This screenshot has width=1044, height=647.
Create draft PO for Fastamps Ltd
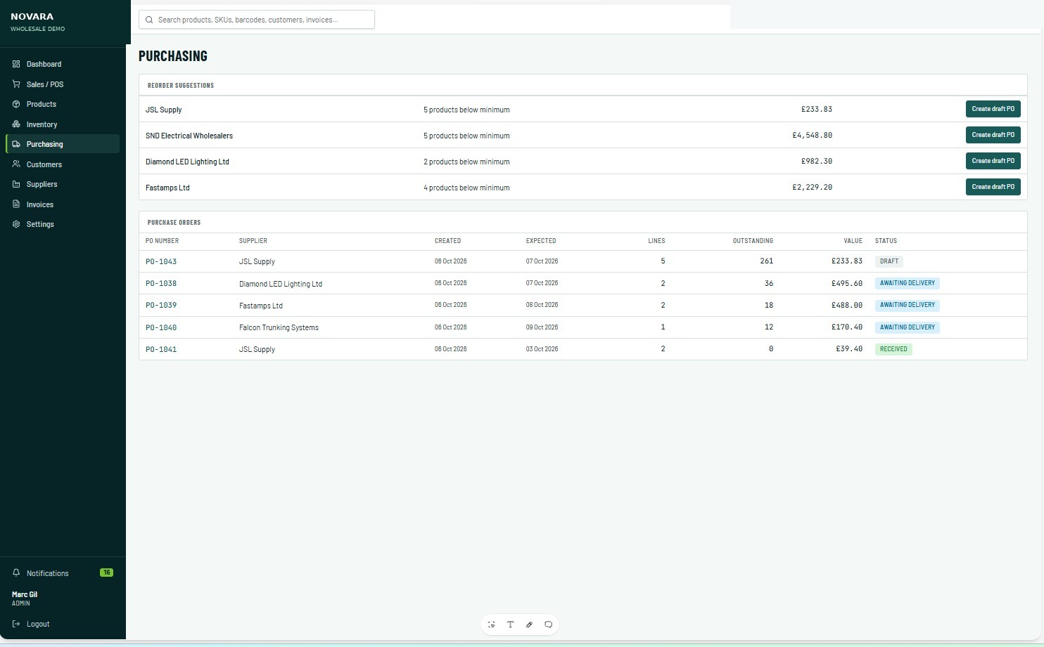(x=993, y=187)
